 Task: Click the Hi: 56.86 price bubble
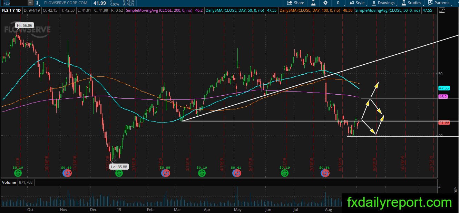point(24,25)
